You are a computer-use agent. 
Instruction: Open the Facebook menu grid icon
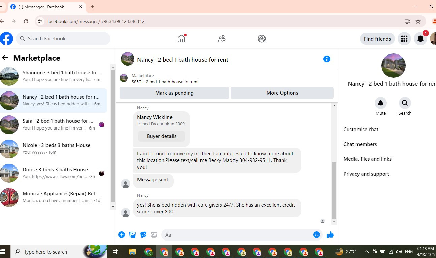404,39
